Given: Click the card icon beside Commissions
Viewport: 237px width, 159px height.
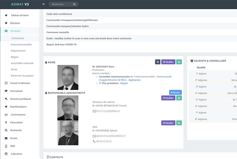Looking at the screenshot, I should tap(6, 115).
